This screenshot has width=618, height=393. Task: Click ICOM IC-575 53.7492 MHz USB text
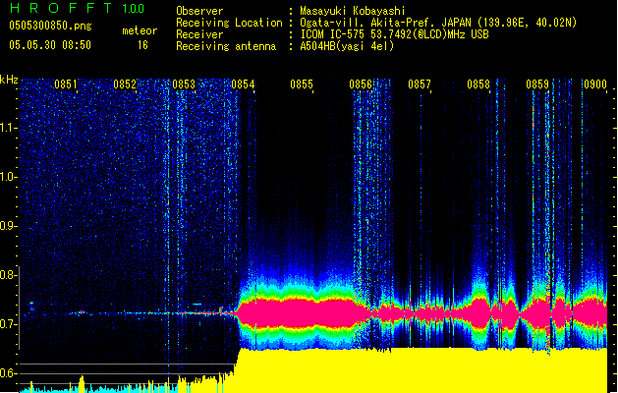tap(395, 34)
